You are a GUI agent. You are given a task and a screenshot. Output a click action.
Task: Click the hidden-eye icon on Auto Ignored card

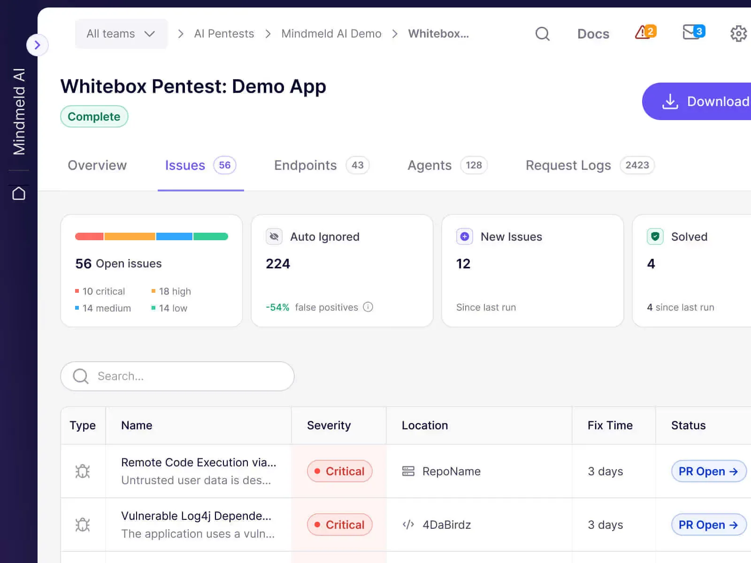coord(274,236)
